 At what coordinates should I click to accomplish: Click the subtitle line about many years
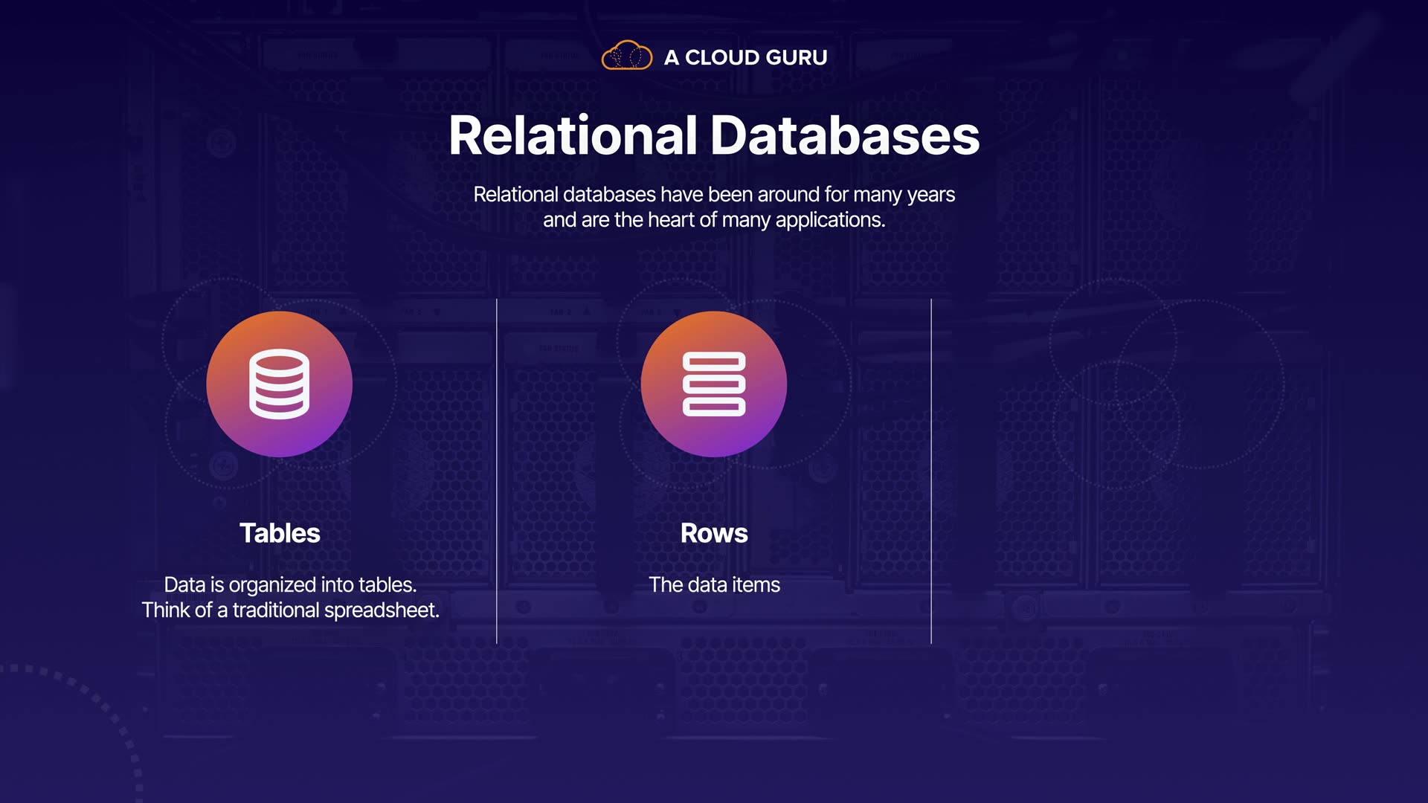tap(714, 195)
